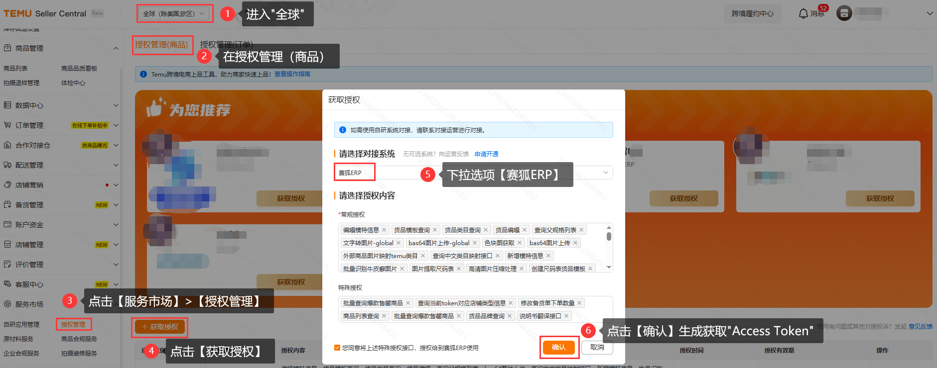This screenshot has width=937, height=368.
Task: Remove the 外部商品图片映射temu类目 tag
Action: click(423, 256)
